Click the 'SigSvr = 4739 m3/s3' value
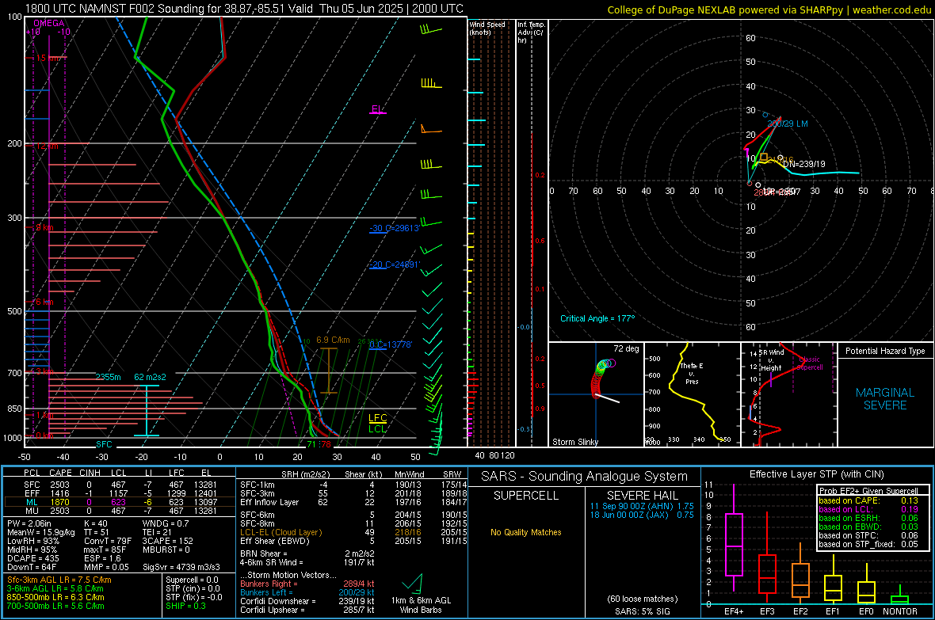935x620 pixels. coord(181,567)
